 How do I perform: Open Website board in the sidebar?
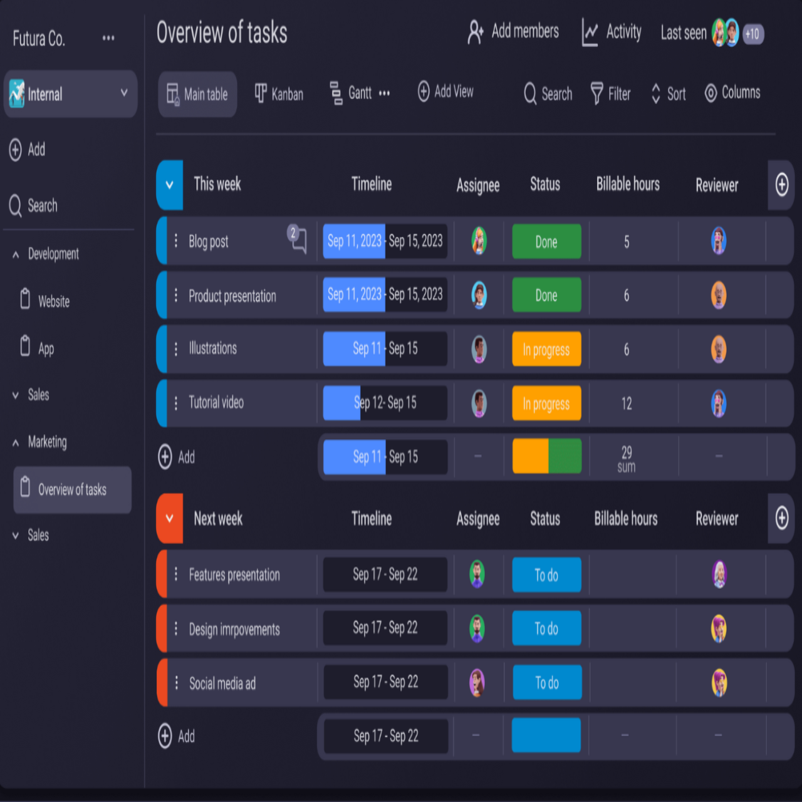point(53,301)
